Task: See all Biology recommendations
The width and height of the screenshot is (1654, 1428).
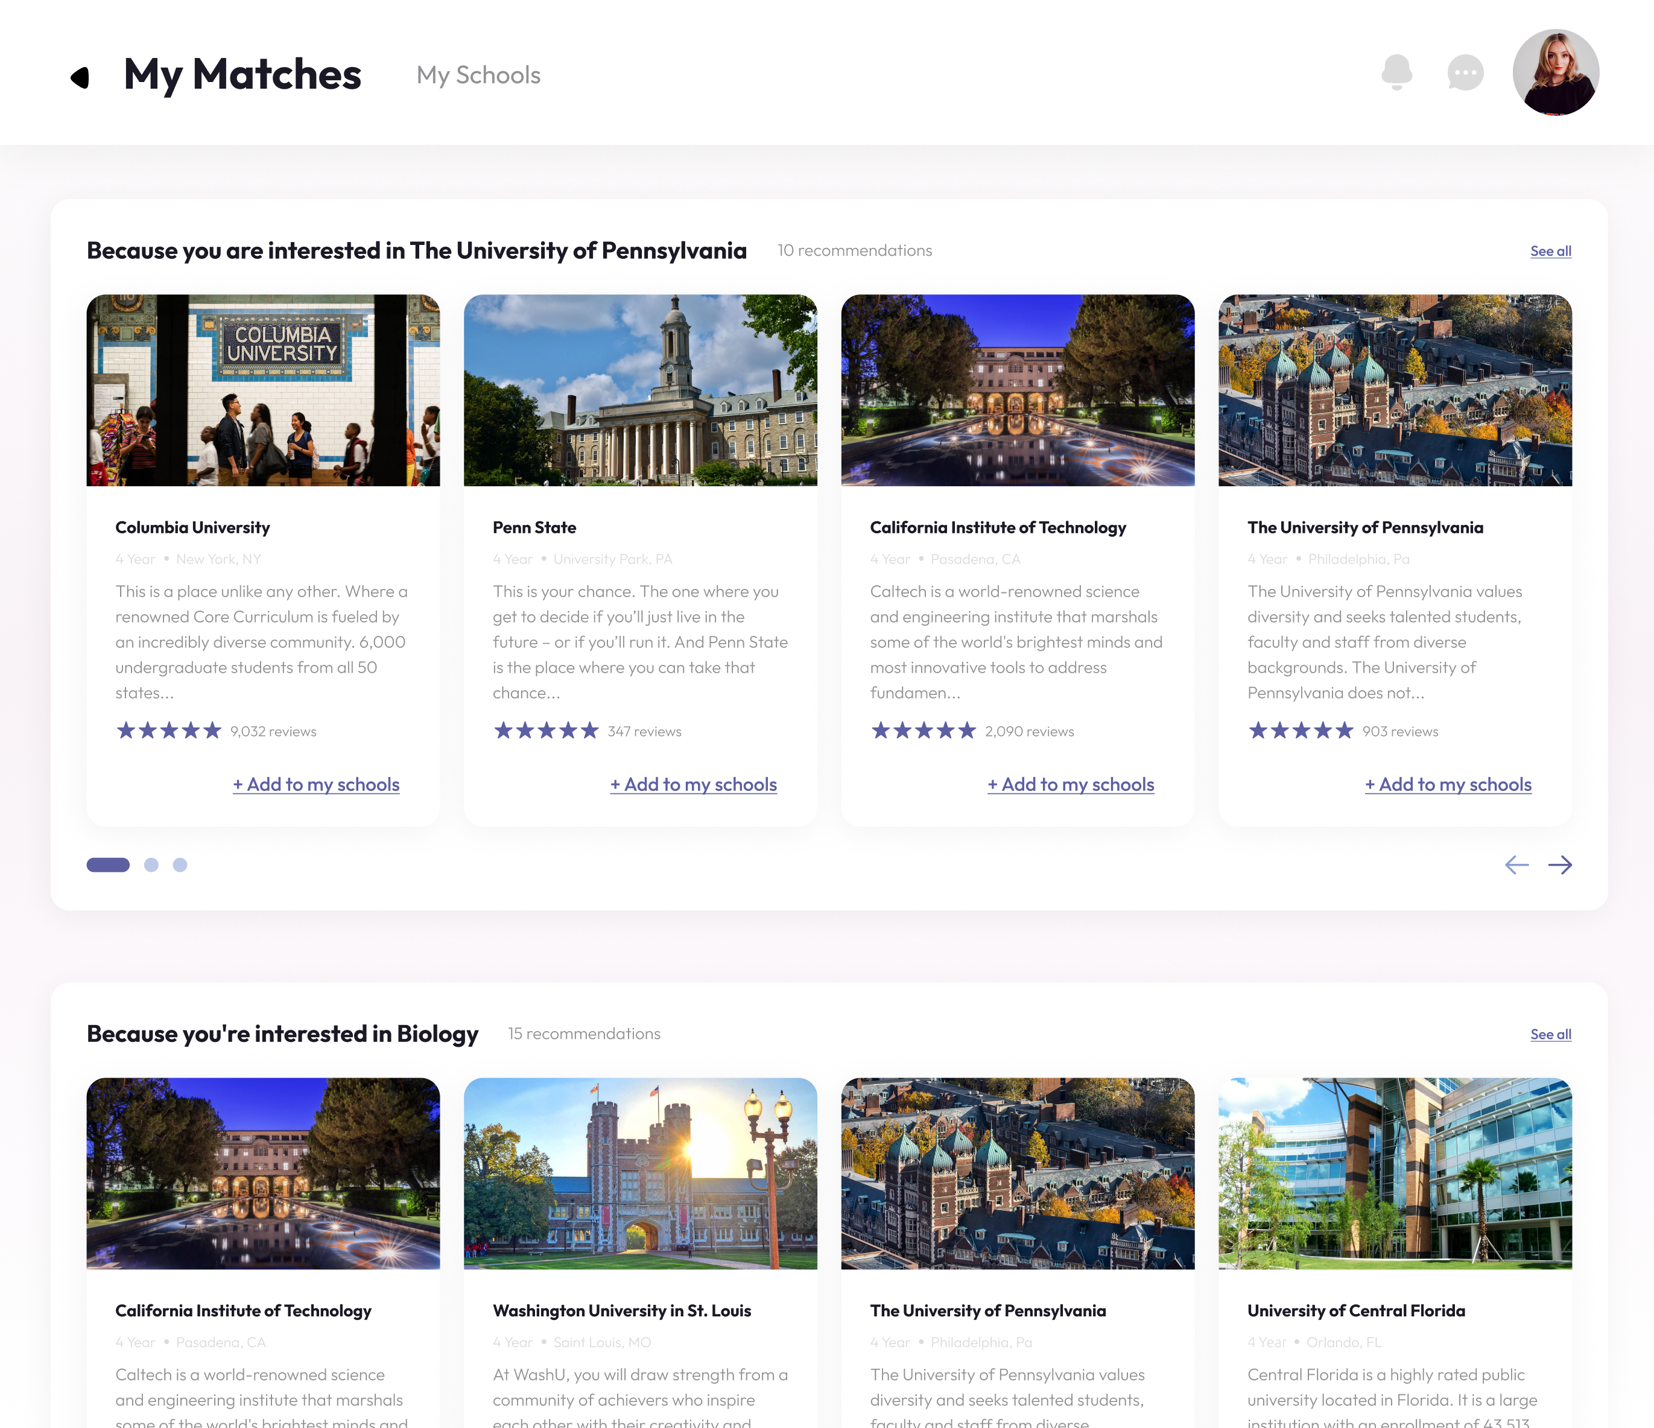Action: click(x=1550, y=1033)
